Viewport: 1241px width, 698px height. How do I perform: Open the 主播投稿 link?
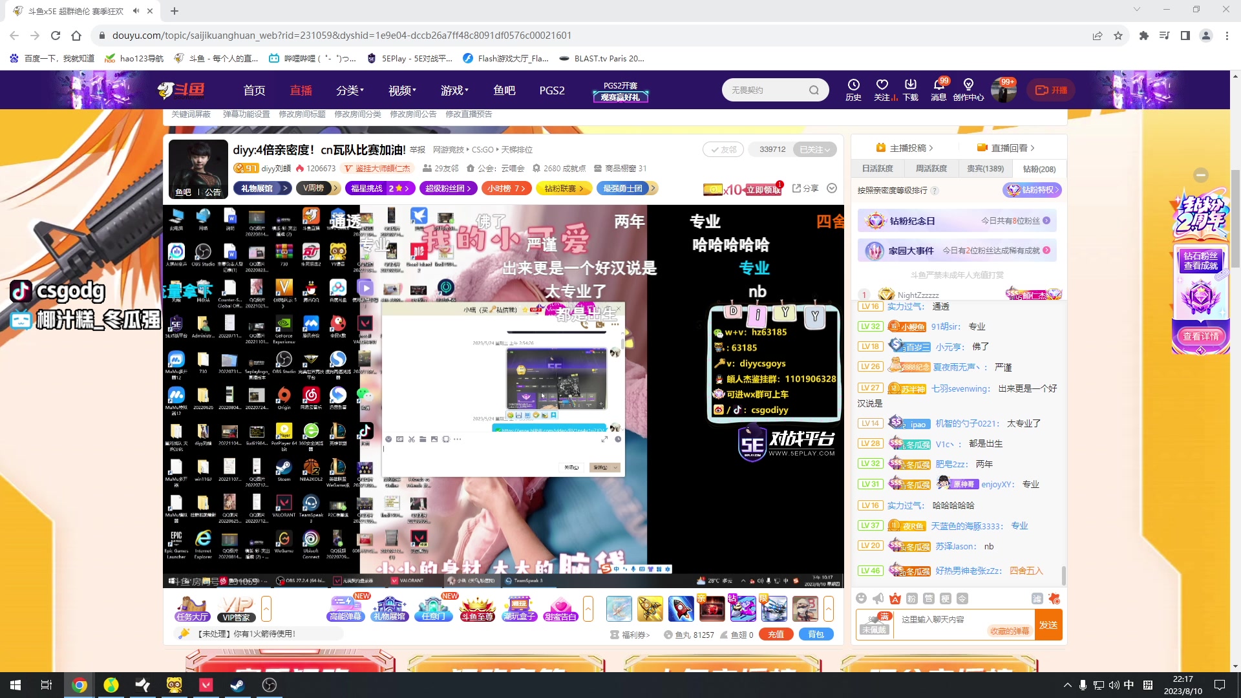click(904, 148)
